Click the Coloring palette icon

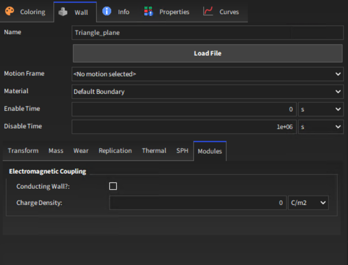10,11
